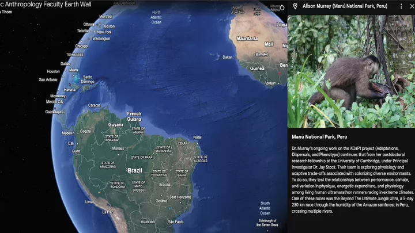Click the Medellín city label
The width and height of the screenshot is (415, 233).
click(68, 133)
